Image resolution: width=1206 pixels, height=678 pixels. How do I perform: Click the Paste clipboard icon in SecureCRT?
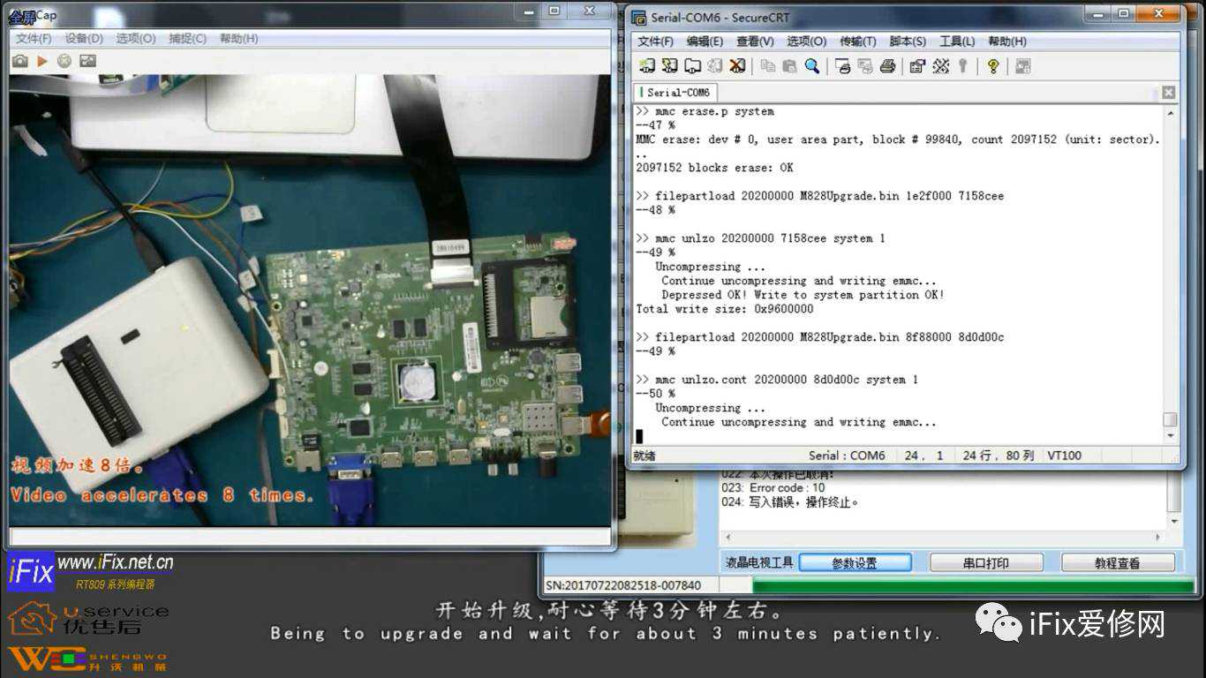point(789,66)
